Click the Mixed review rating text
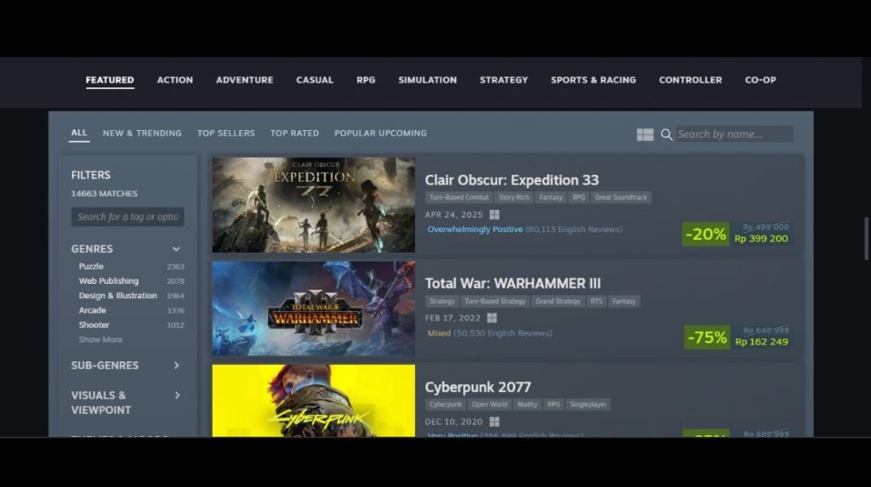This screenshot has width=871, height=487. (x=439, y=333)
